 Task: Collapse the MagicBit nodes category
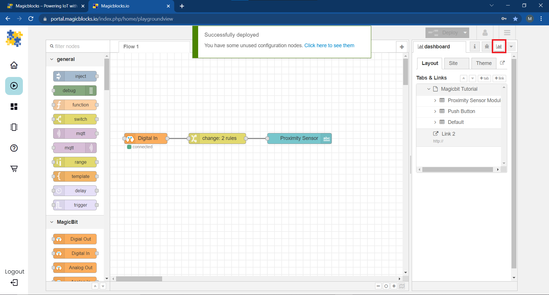(x=52, y=222)
